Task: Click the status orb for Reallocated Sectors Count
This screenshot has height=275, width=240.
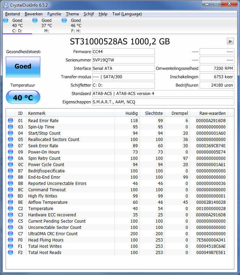Action: [10, 140]
